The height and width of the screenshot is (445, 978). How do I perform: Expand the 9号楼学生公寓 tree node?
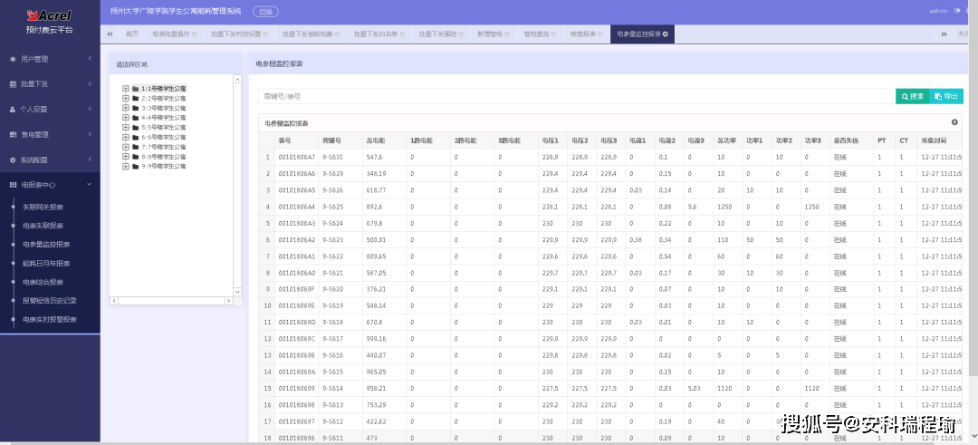(x=126, y=167)
